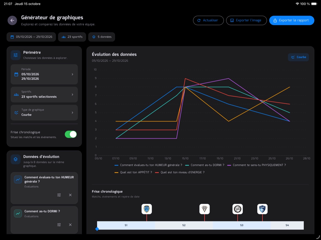321x240 pixels.
Task: Click the Wi-Fi status icon
Action: (x=297, y=4)
